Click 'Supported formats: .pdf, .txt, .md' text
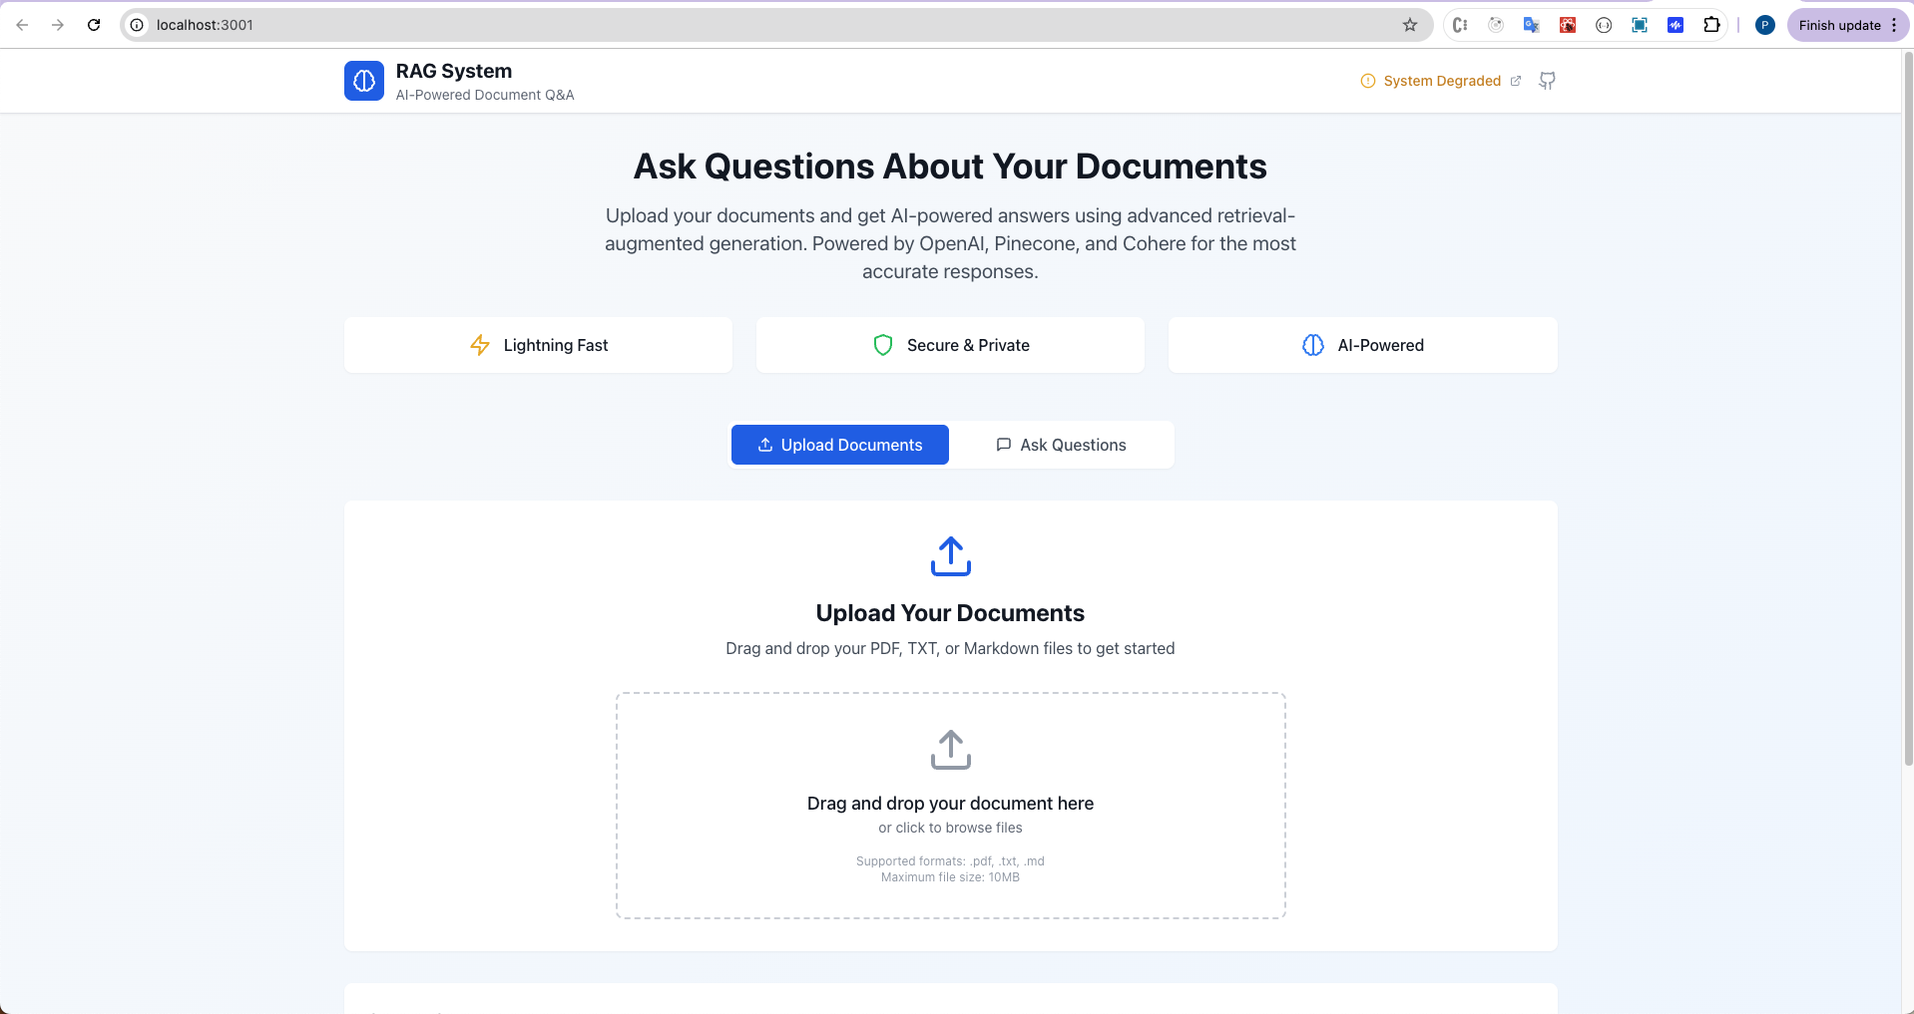 (950, 861)
